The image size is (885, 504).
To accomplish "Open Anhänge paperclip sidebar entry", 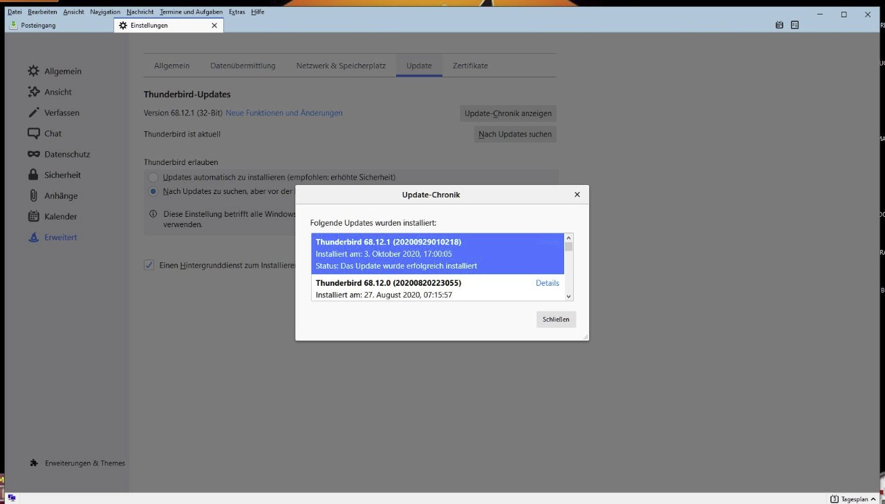I will click(53, 195).
